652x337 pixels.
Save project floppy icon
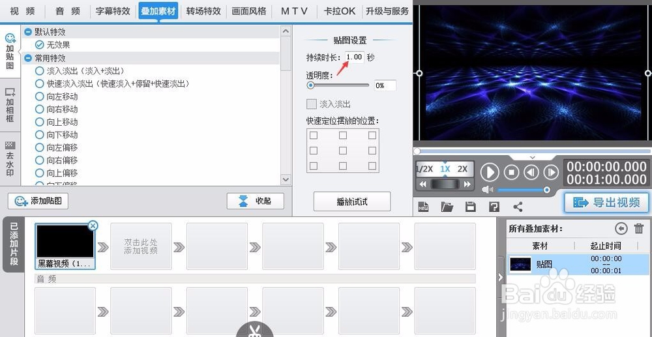(x=470, y=207)
